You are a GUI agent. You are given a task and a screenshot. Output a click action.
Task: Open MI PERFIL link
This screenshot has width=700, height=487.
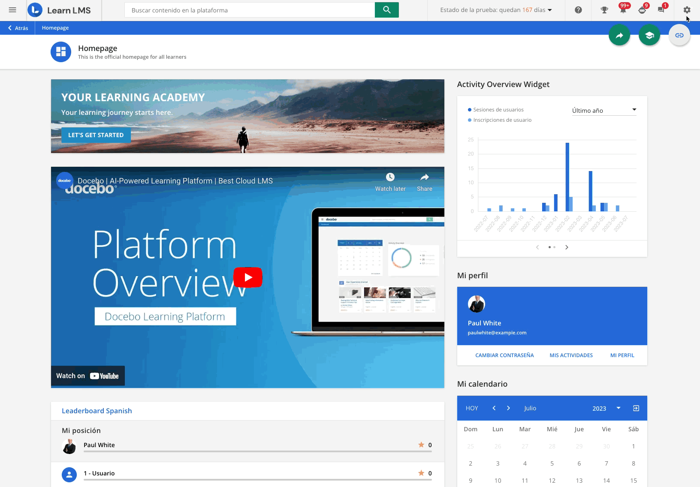click(622, 355)
